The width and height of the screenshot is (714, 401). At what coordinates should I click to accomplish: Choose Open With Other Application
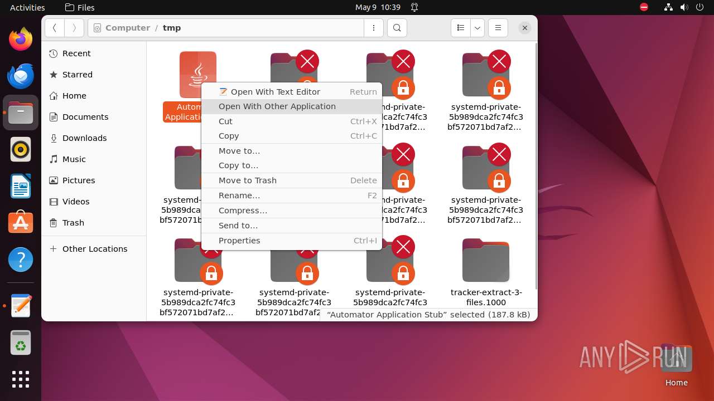[292, 106]
